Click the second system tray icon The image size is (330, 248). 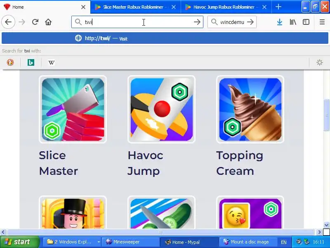coord(306,242)
